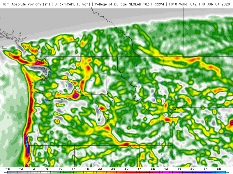Click the "46" color scale label
Image resolution: width=233 pixels, height=174 pixels.
click(179, 169)
